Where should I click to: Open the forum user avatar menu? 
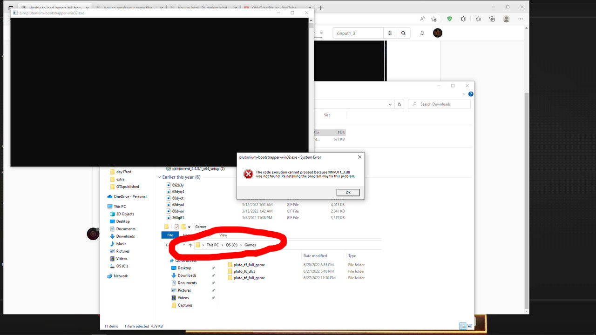pos(438,33)
